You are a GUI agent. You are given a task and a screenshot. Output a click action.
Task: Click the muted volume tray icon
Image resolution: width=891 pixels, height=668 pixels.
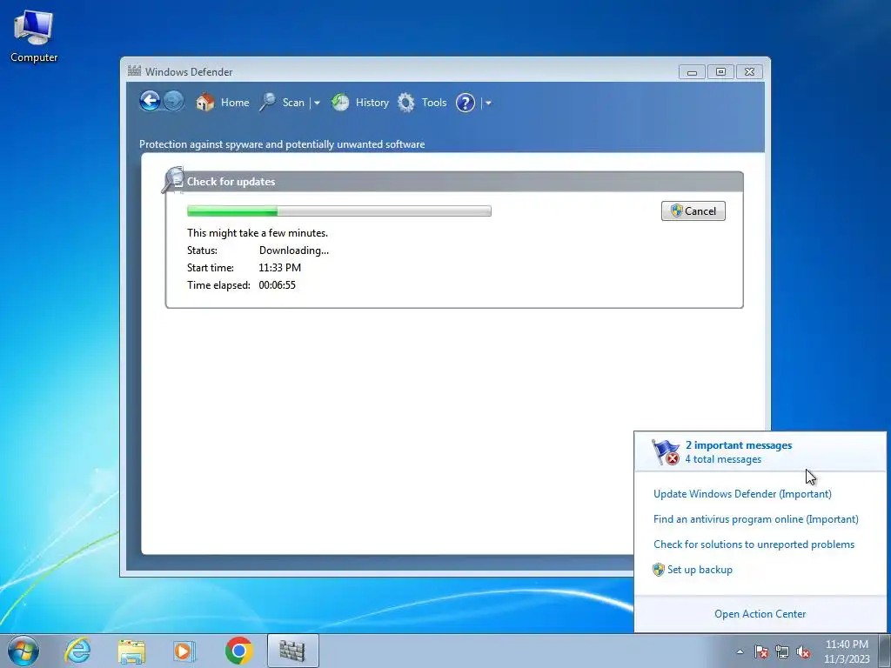point(803,651)
